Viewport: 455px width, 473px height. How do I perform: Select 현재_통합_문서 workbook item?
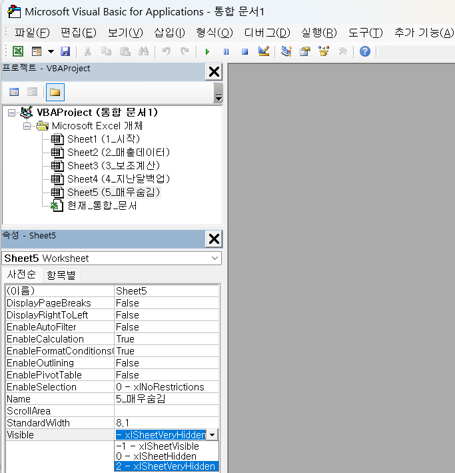(102, 205)
